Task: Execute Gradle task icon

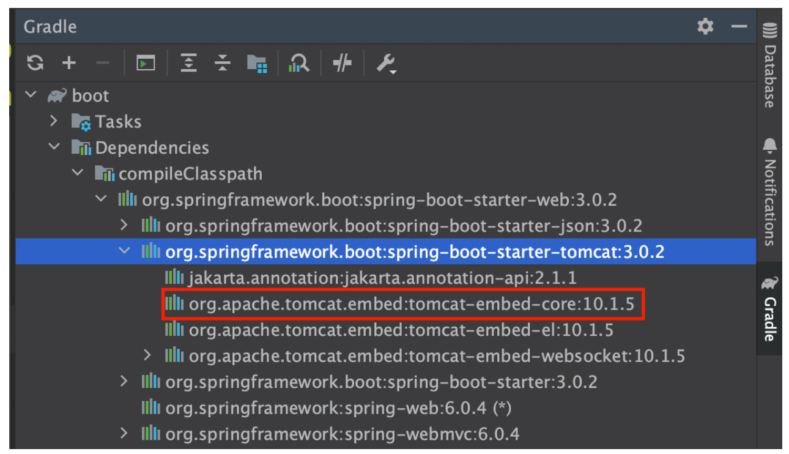Action: pyautogui.click(x=146, y=62)
